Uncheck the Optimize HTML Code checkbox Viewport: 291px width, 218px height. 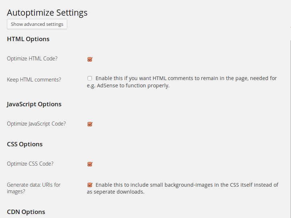tap(90, 59)
